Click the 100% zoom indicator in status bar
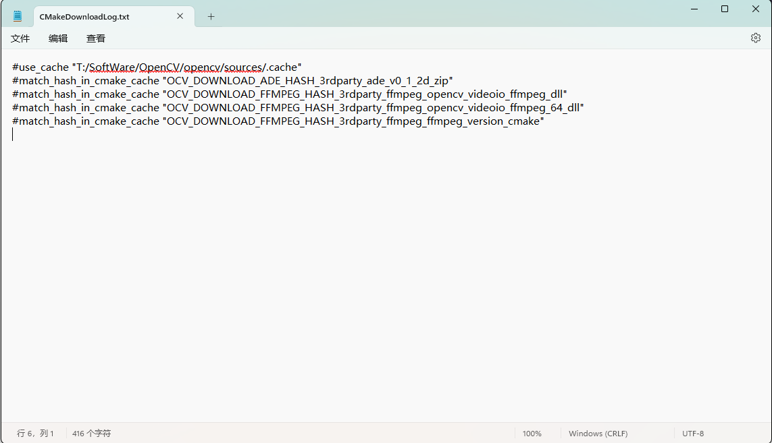 [x=532, y=434]
